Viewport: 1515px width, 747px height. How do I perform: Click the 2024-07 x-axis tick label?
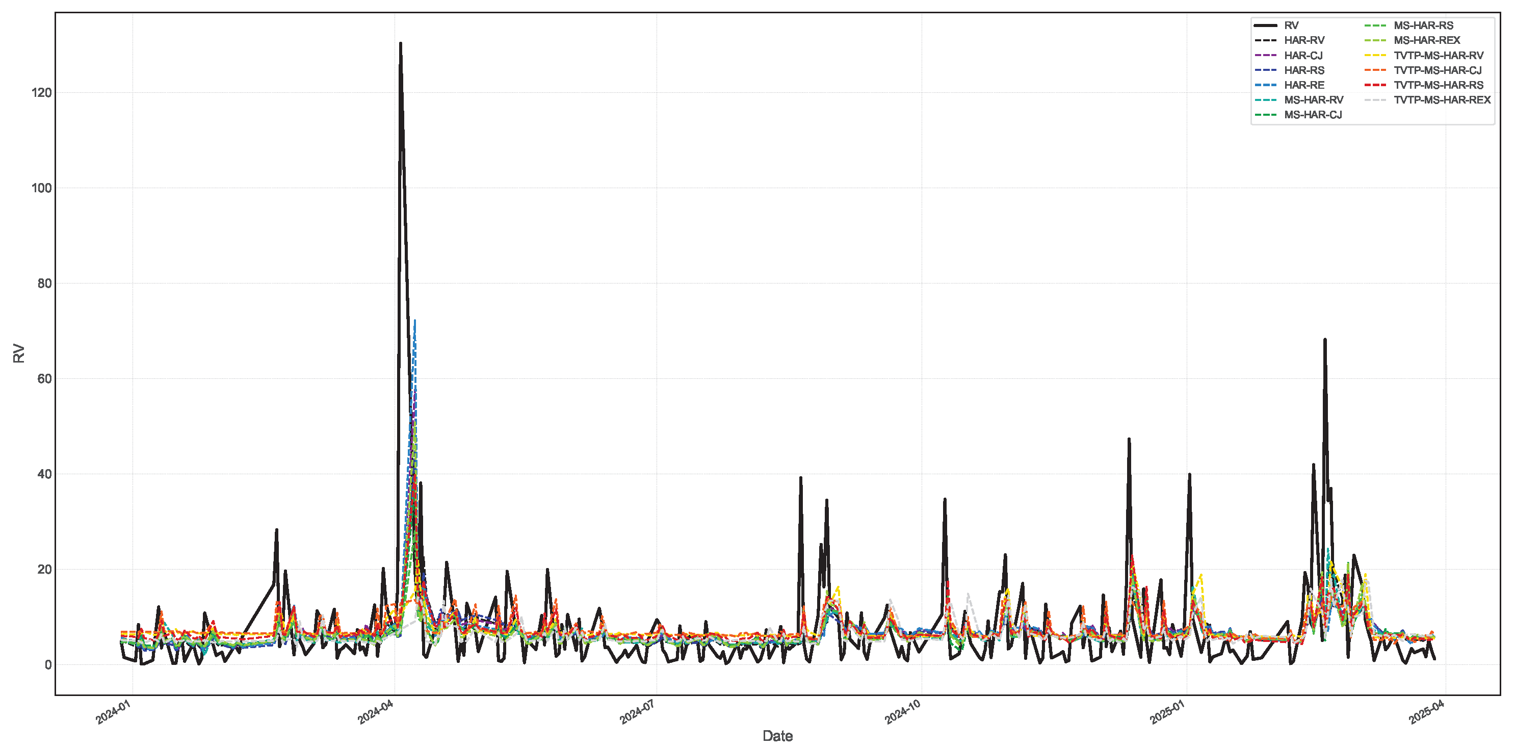coord(638,712)
